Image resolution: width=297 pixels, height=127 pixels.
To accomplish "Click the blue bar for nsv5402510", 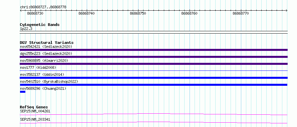I will point(154,85).
